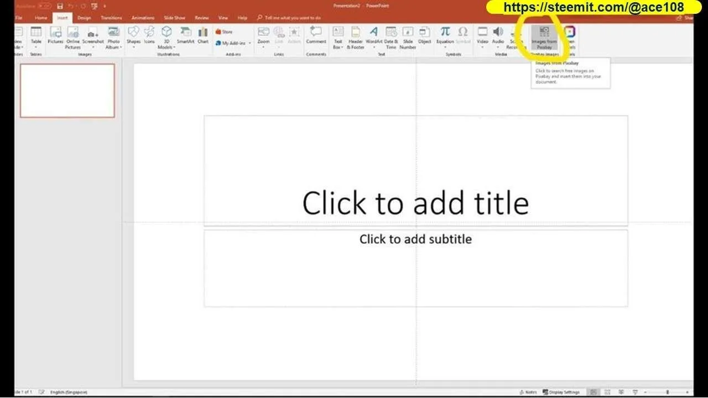The height and width of the screenshot is (398, 708).
Task: Open the Home tab
Action: coord(41,18)
